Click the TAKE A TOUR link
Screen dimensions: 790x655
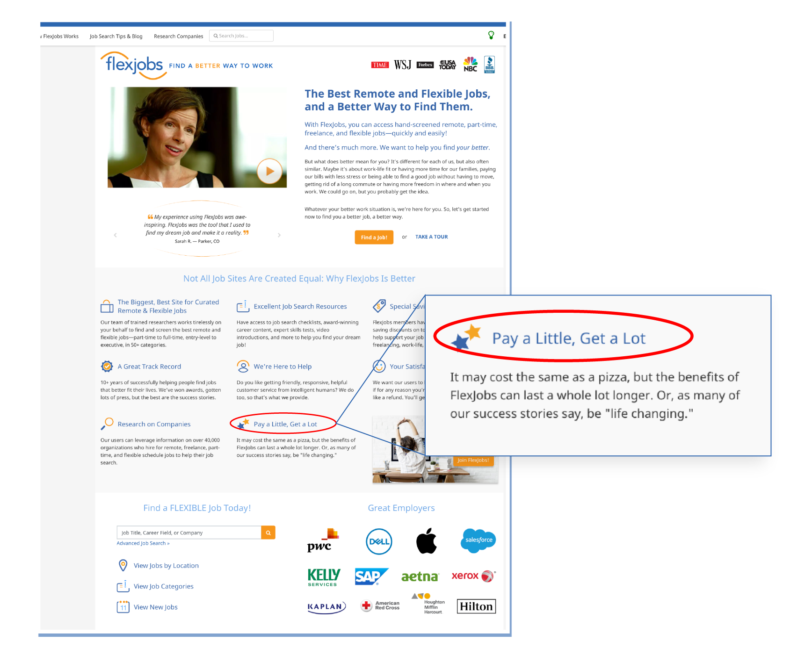[x=431, y=237]
